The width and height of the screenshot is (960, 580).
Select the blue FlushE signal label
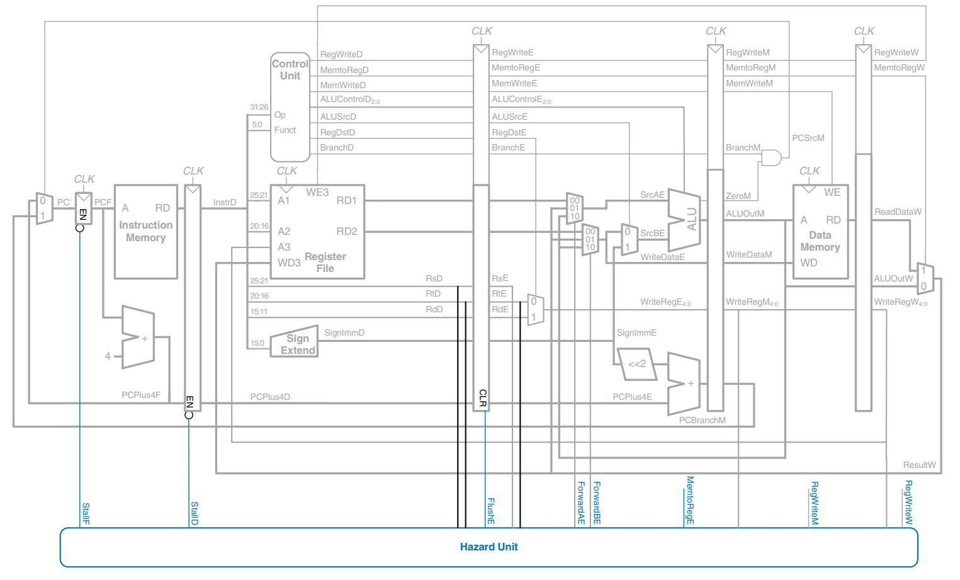(x=491, y=511)
